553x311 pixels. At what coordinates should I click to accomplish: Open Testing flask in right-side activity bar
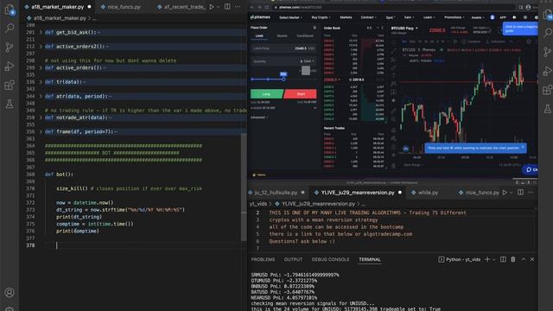coord(547,109)
